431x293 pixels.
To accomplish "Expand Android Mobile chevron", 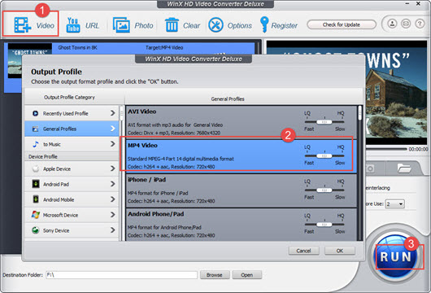I will [x=113, y=199].
